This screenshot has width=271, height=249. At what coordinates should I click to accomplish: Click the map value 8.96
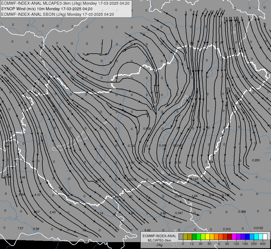[x=36, y=229]
